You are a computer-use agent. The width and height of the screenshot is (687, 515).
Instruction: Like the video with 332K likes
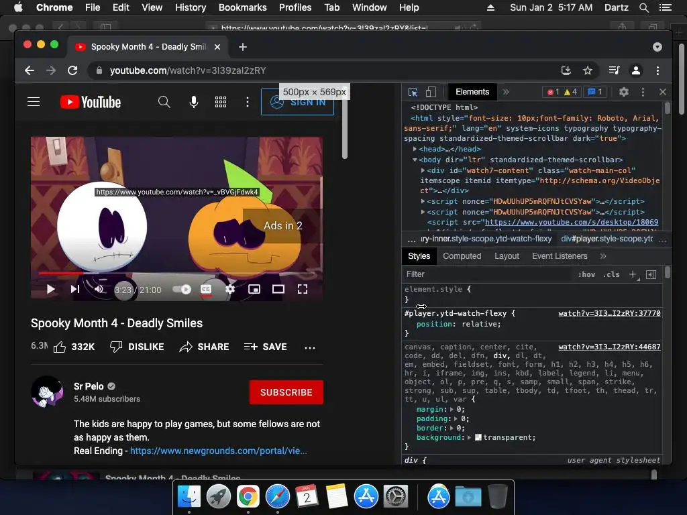point(74,347)
